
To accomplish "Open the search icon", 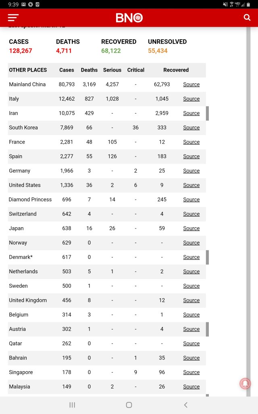I will click(247, 17).
